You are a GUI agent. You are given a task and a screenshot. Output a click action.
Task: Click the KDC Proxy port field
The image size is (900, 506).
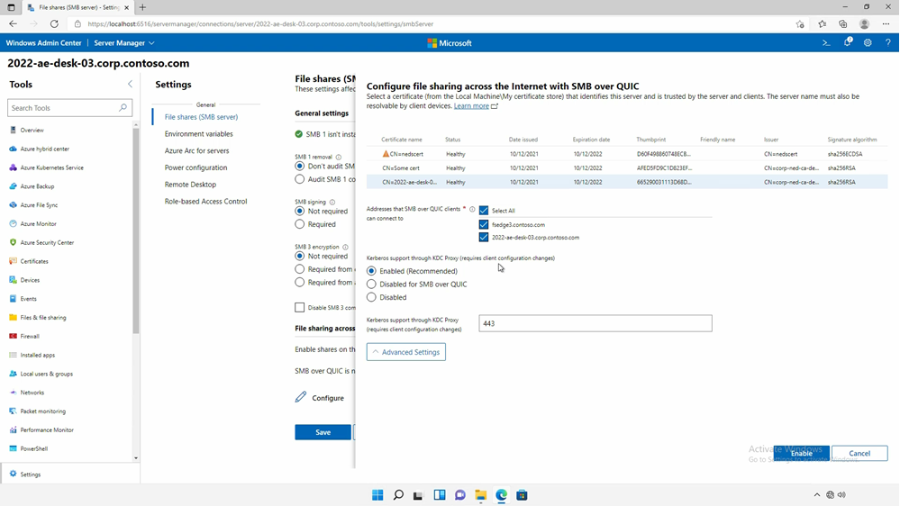click(595, 323)
